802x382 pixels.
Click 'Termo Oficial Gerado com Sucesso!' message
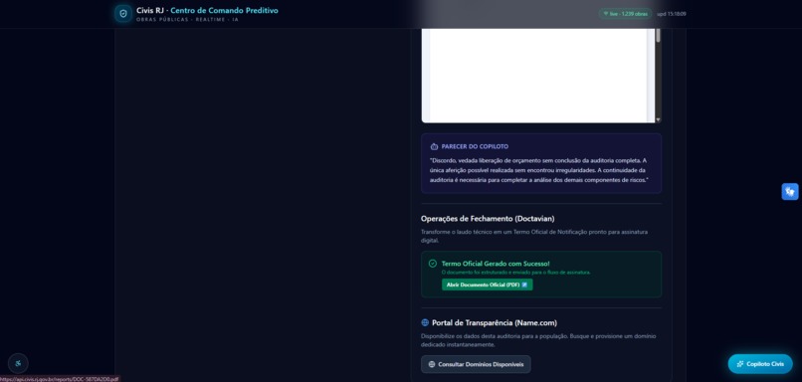click(496, 264)
